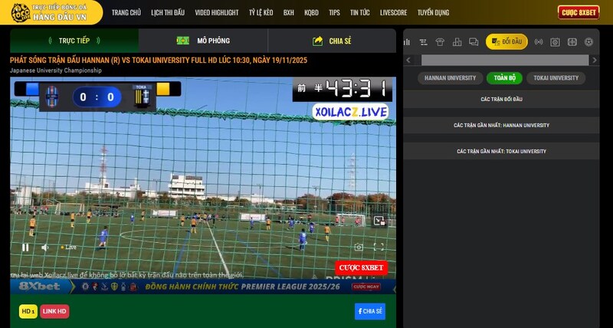Expand Các trận gần nhất: Hannan University
Image resolution: width=613 pixels, height=328 pixels.
pyautogui.click(x=501, y=126)
